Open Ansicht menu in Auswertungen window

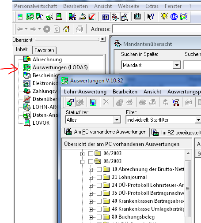[152, 92]
